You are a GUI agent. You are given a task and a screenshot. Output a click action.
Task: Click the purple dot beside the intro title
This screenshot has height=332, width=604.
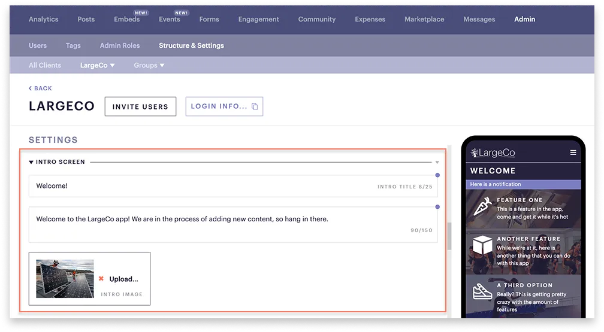point(437,175)
